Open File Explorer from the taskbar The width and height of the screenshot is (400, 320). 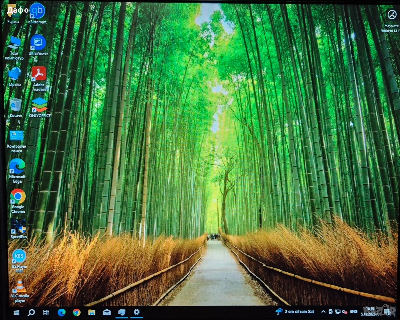tap(91, 312)
